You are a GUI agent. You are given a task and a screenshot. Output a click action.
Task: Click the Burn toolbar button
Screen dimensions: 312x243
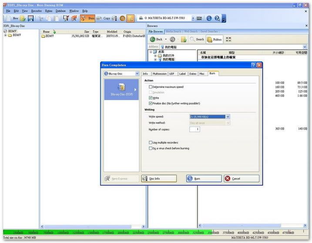pos(87,18)
